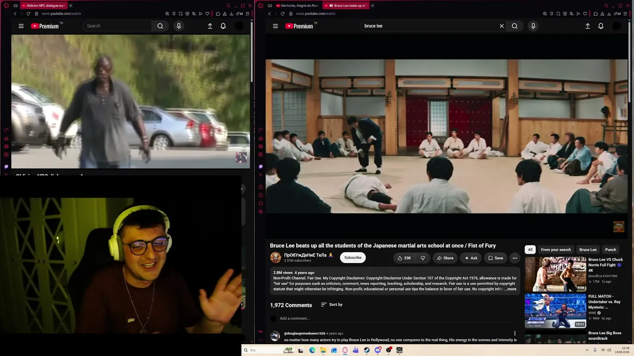
Task: Open Steam from the Windows taskbar
Action: (367, 350)
